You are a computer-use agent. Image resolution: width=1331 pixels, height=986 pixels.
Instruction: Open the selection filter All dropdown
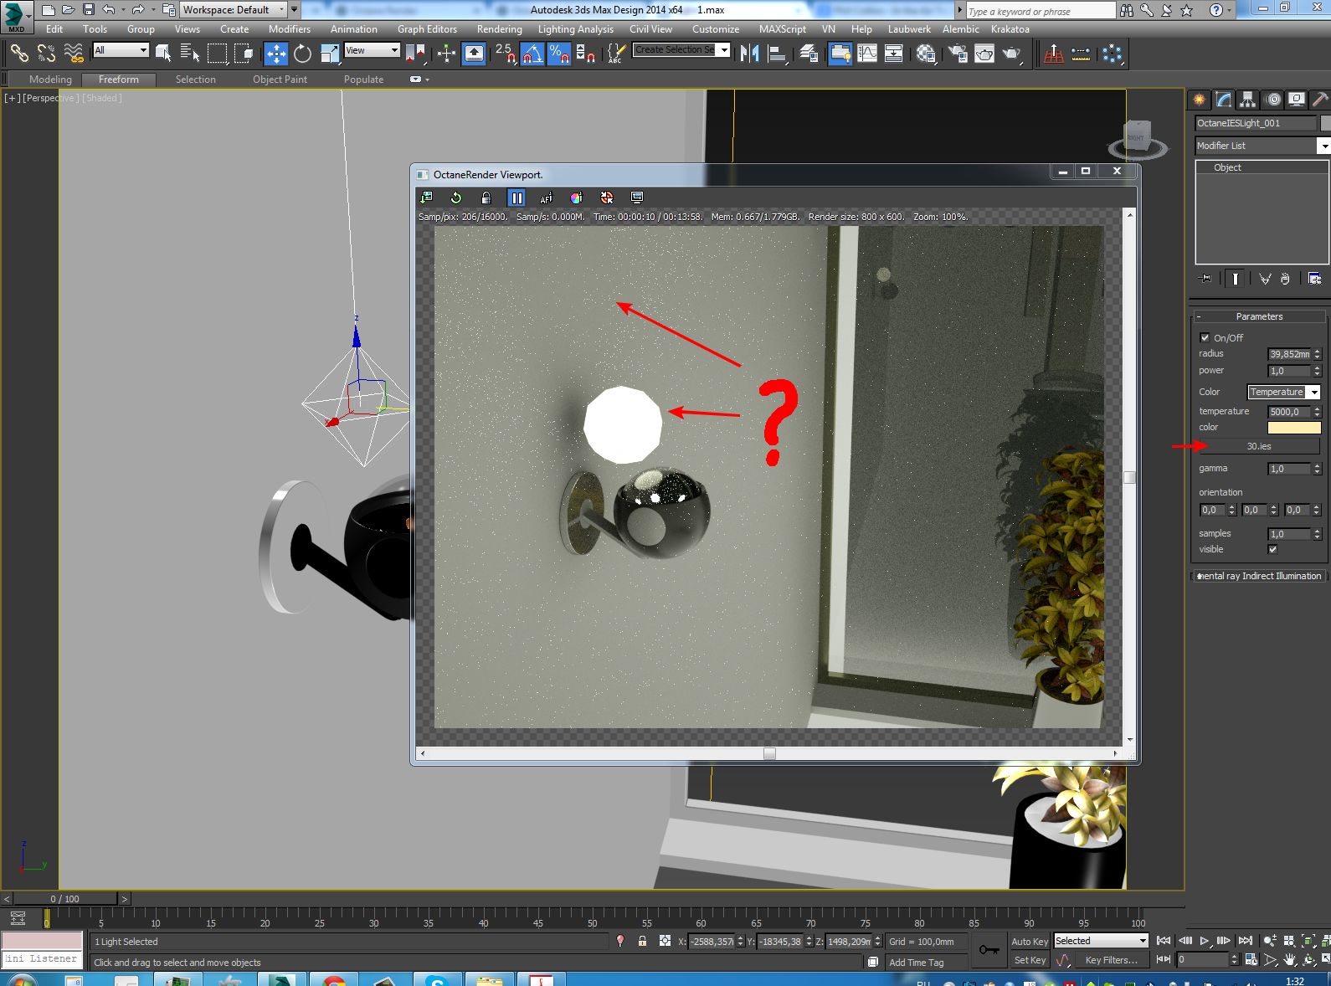coord(121,50)
